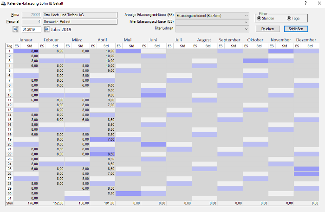Select the April month header

(x=102, y=40)
